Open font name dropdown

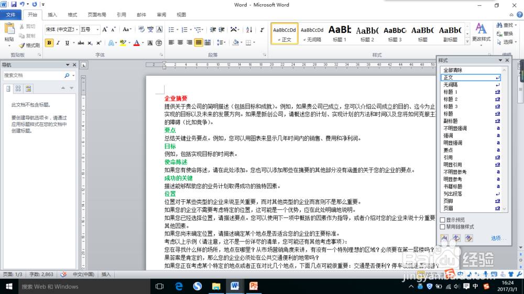(x=77, y=30)
